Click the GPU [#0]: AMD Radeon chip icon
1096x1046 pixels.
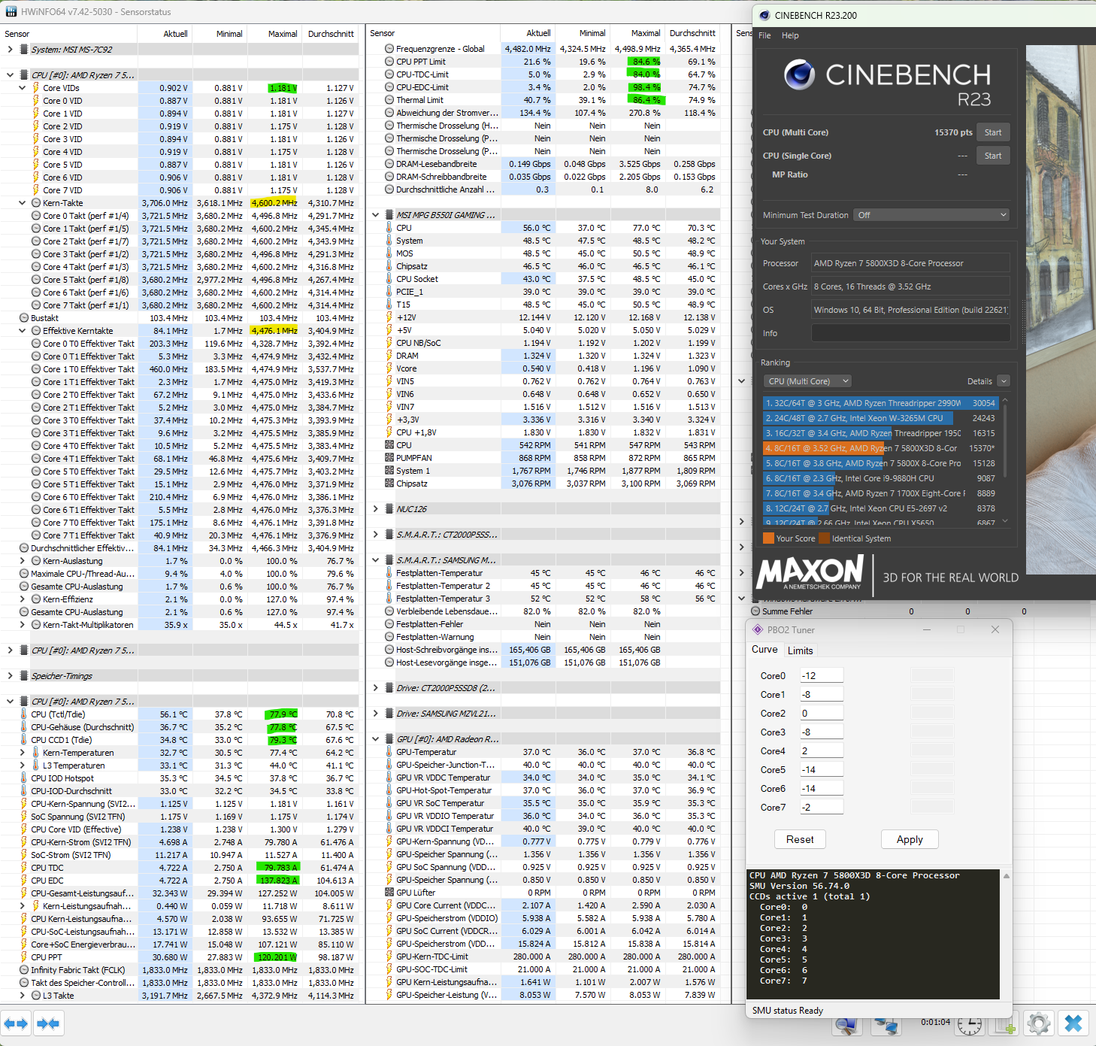pos(389,739)
